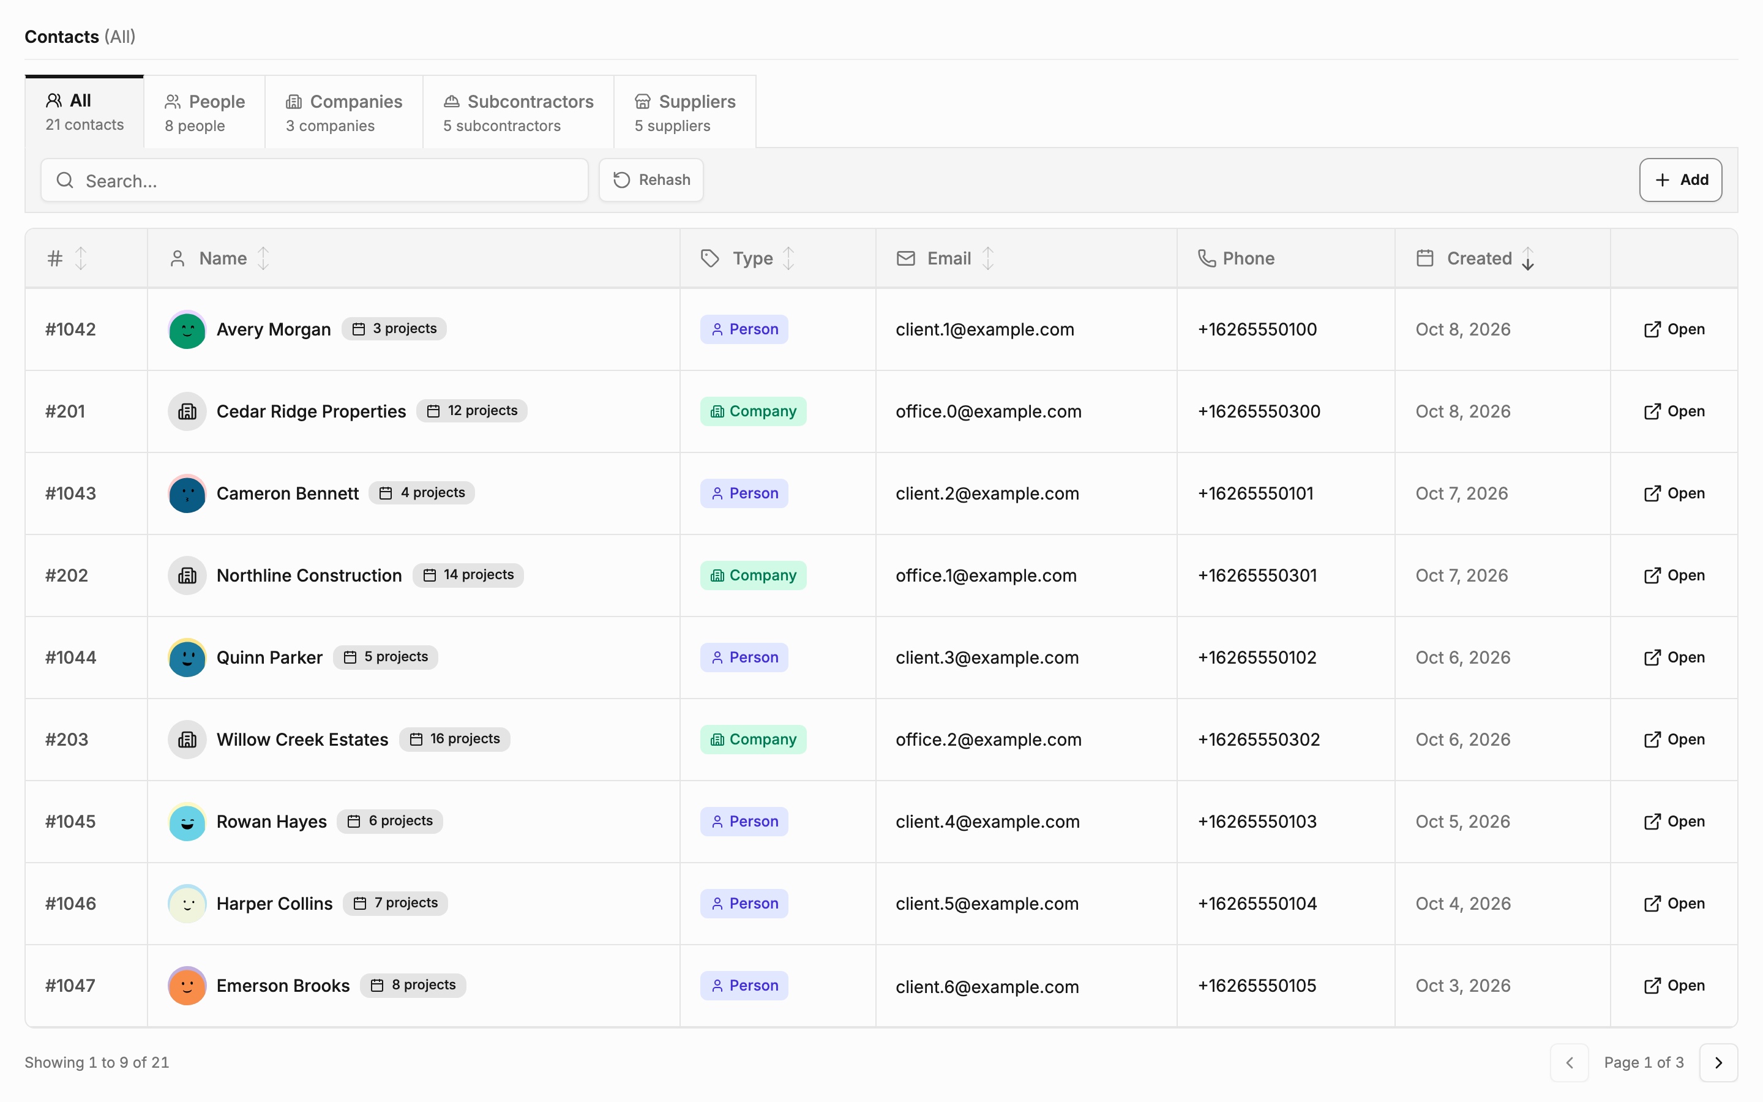1763x1102 pixels.
Task: Open Avery Morgan's contact record
Action: (x=1674, y=329)
